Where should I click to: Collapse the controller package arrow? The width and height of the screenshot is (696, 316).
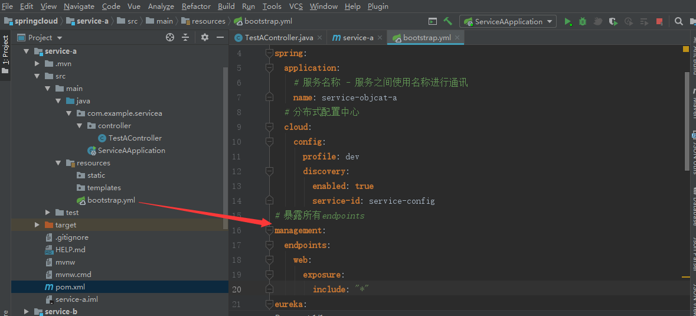point(80,126)
